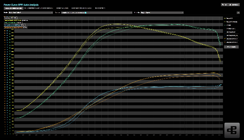Open the floating logo button at bottom right
Image resolution: width=244 pixels, height=140 pixels.
coord(232,130)
